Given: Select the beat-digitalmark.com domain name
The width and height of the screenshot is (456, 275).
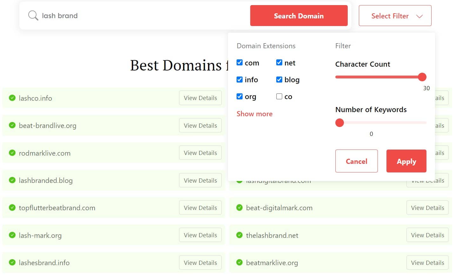Looking at the screenshot, I should tap(279, 208).
